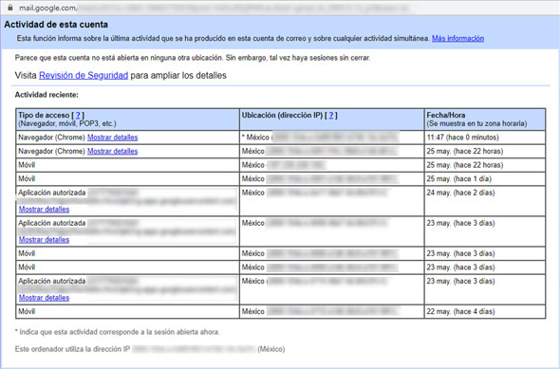Show details for Chrome session hace 22 horas
The width and height of the screenshot is (560, 369).
coord(113,152)
